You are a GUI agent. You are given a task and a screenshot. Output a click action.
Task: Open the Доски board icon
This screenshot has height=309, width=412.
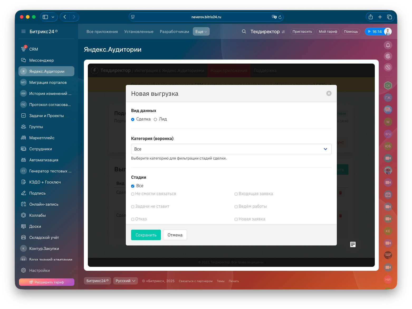[x=23, y=226]
